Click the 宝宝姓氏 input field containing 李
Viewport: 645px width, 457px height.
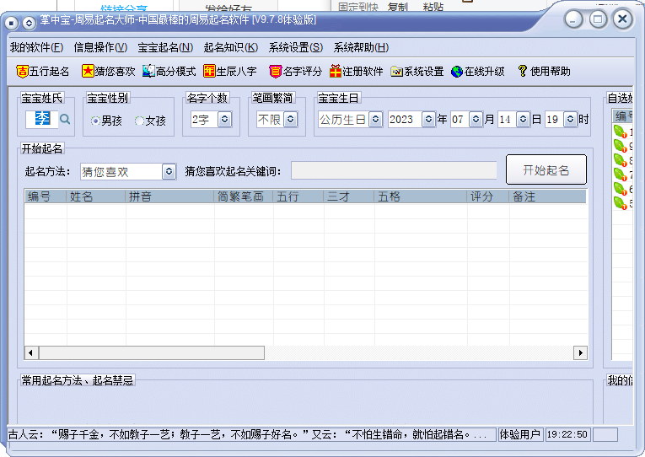[x=42, y=119]
